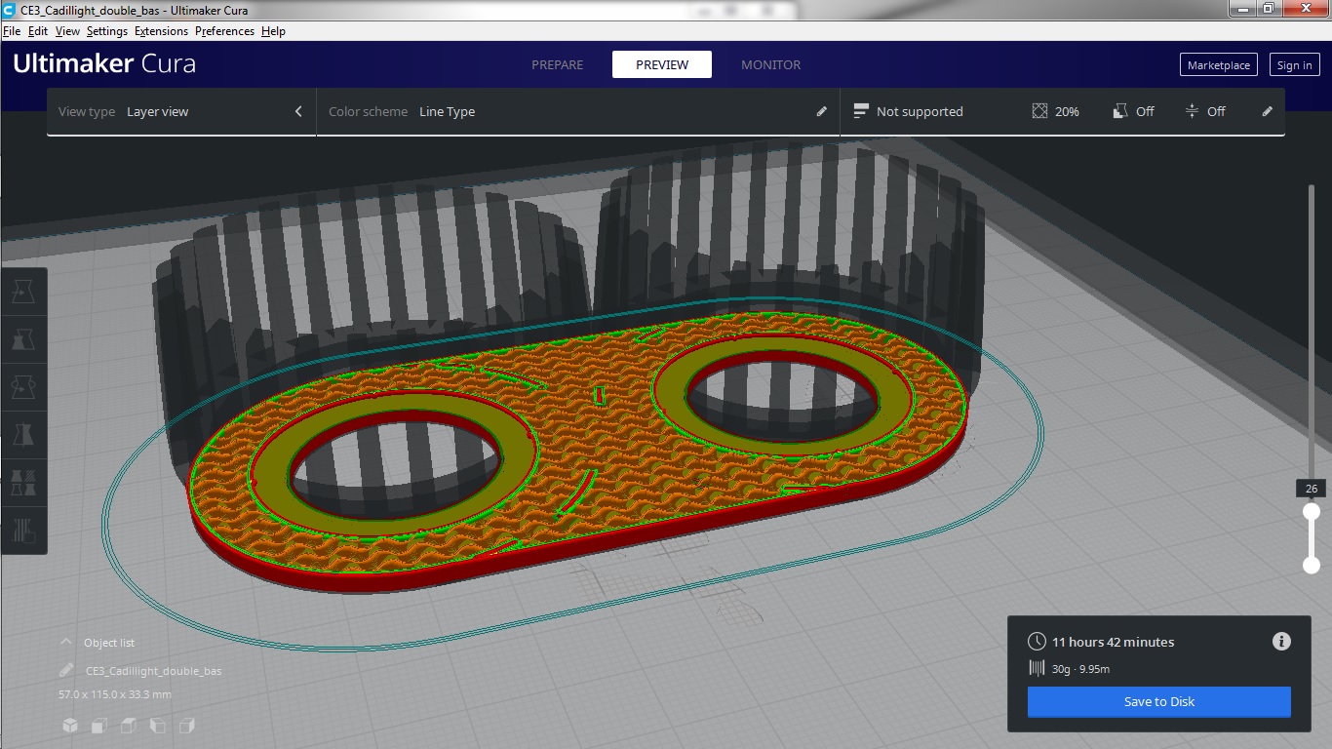The image size is (1332, 749).
Task: Open the Per Model Settings tool
Action: pos(23,483)
